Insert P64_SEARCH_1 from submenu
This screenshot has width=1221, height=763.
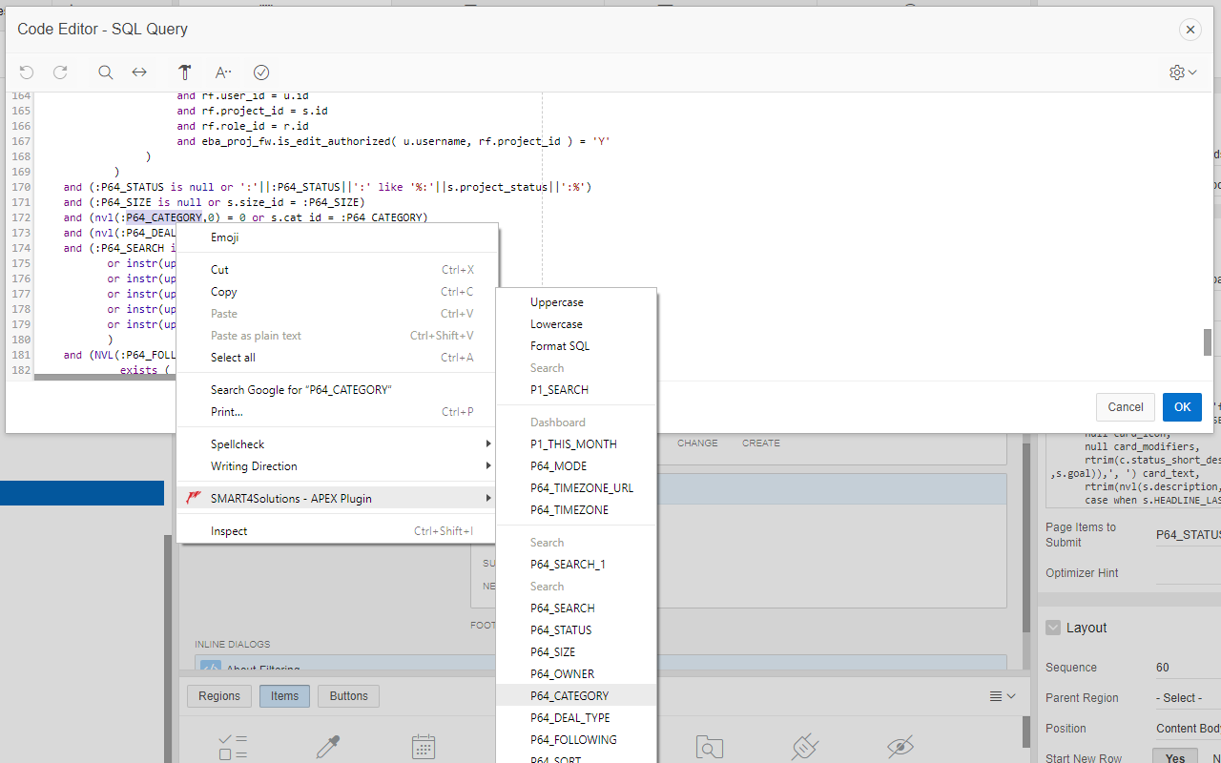point(576,565)
